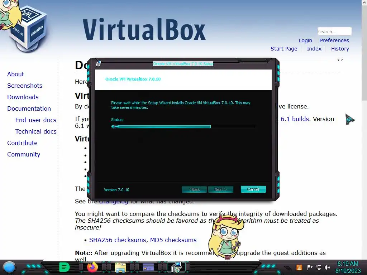Click the VirtualBox page title banner text

coord(144,29)
